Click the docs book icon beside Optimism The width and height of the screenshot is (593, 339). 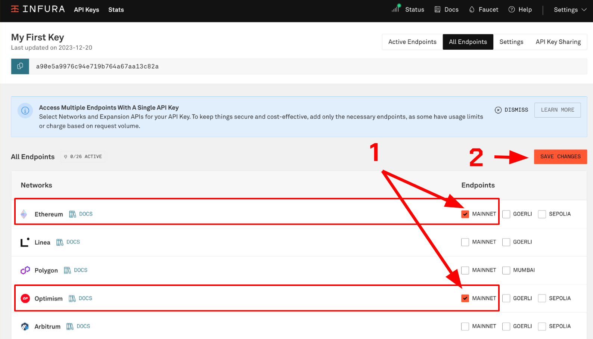point(72,298)
